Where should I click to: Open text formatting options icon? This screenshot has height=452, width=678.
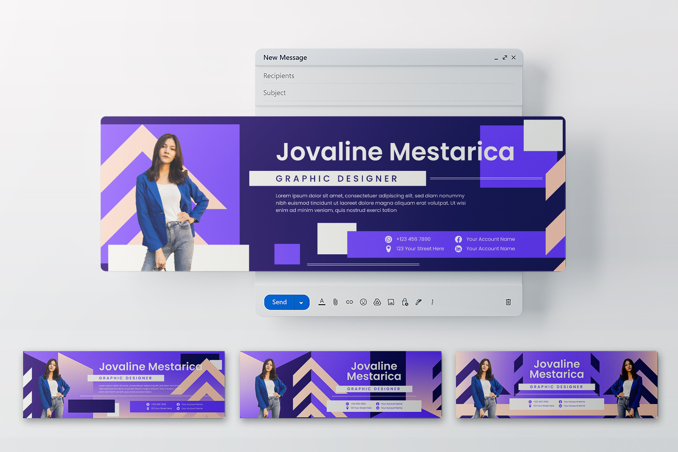[322, 302]
